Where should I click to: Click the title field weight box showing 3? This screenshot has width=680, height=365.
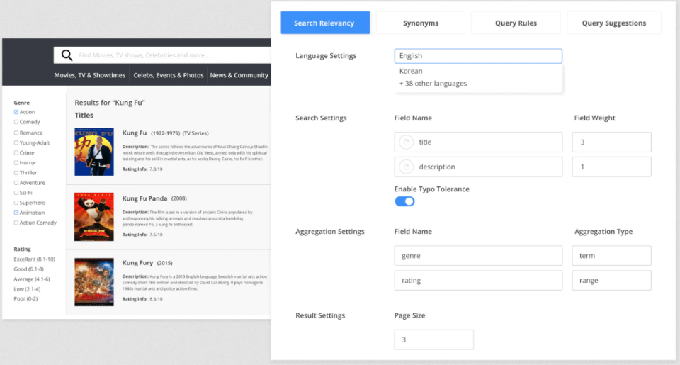tap(611, 142)
